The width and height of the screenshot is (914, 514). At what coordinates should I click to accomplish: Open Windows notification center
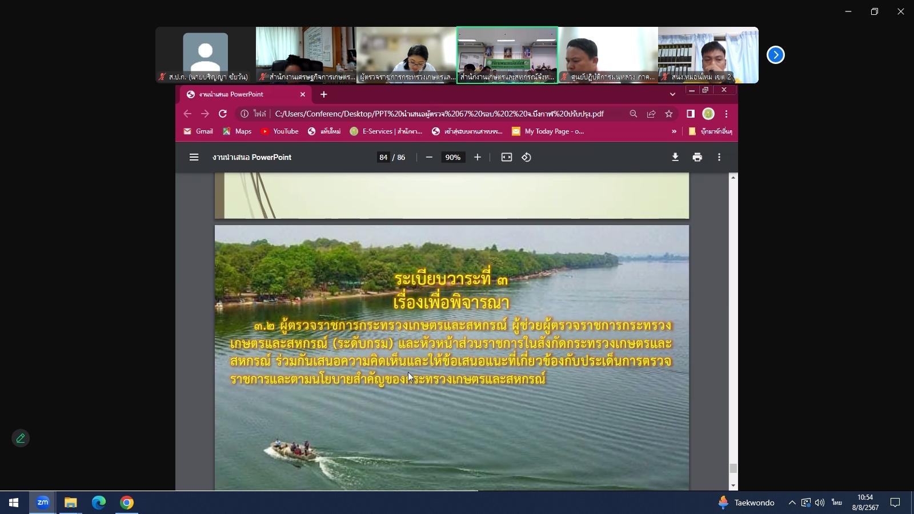(895, 503)
